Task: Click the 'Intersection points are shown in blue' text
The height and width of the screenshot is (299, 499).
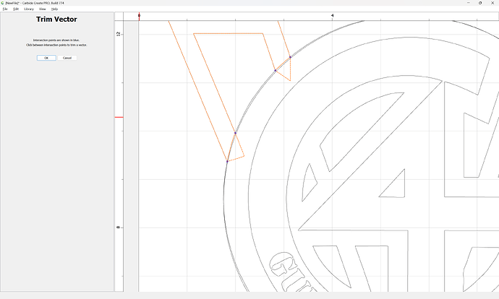Action: click(56, 40)
